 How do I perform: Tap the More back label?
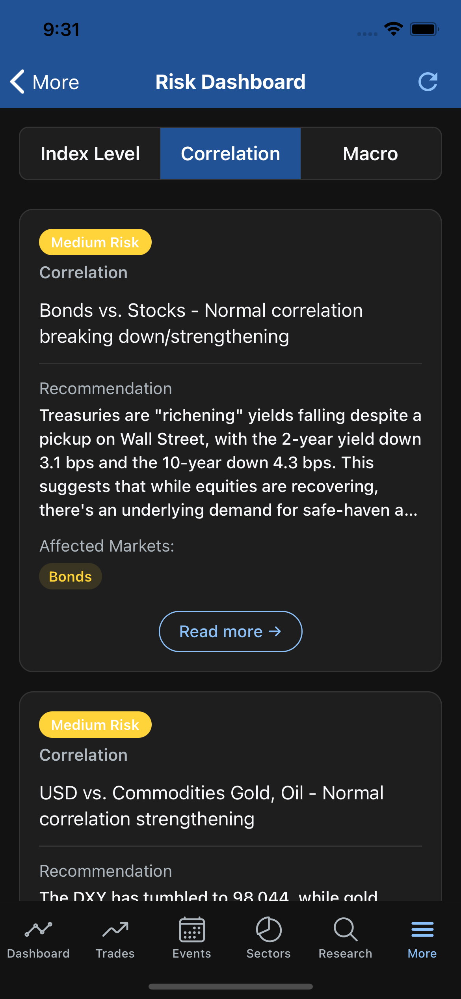click(56, 82)
